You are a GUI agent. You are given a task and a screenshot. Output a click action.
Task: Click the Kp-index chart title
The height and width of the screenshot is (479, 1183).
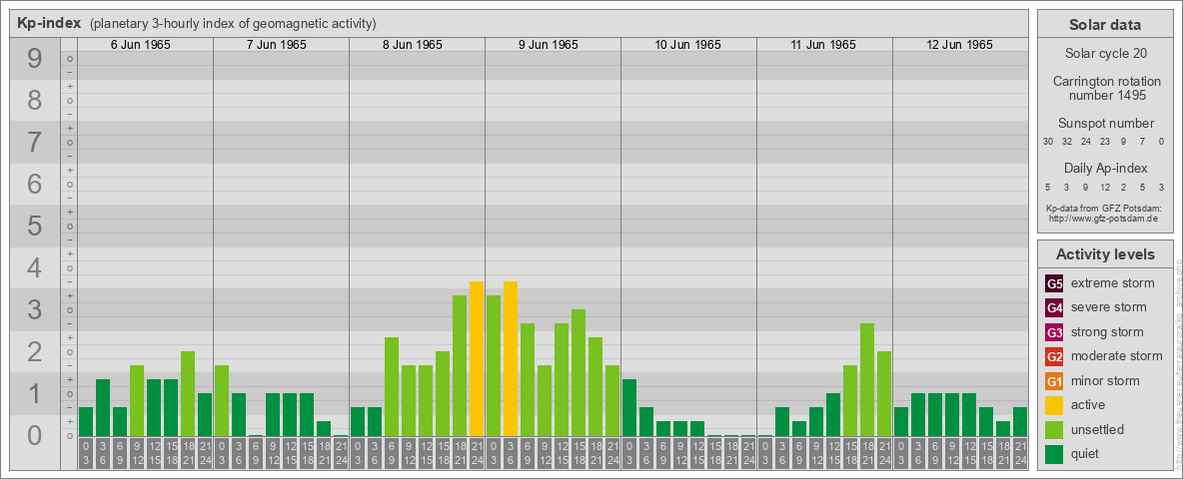tap(49, 23)
